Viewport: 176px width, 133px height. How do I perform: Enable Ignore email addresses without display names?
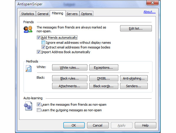pyautogui.click(x=43, y=43)
